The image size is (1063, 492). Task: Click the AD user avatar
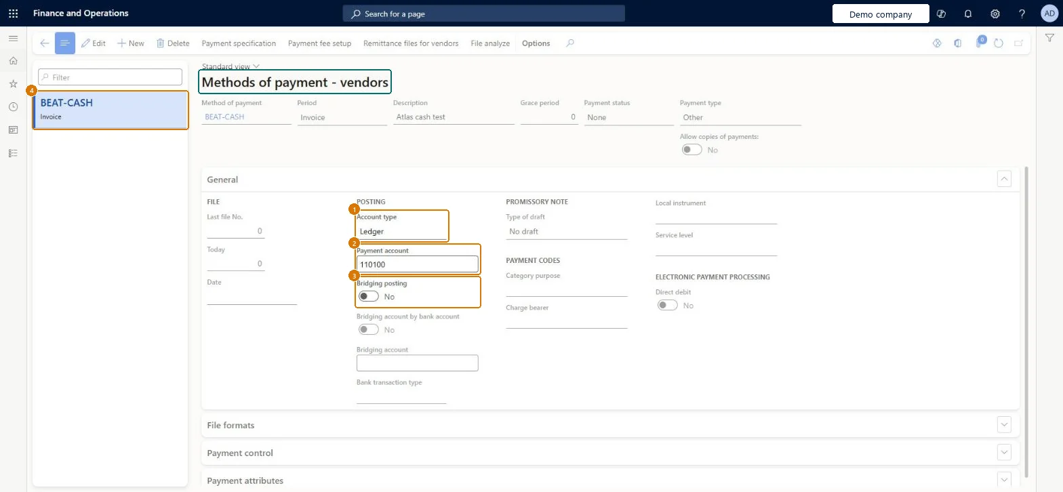tap(1049, 14)
